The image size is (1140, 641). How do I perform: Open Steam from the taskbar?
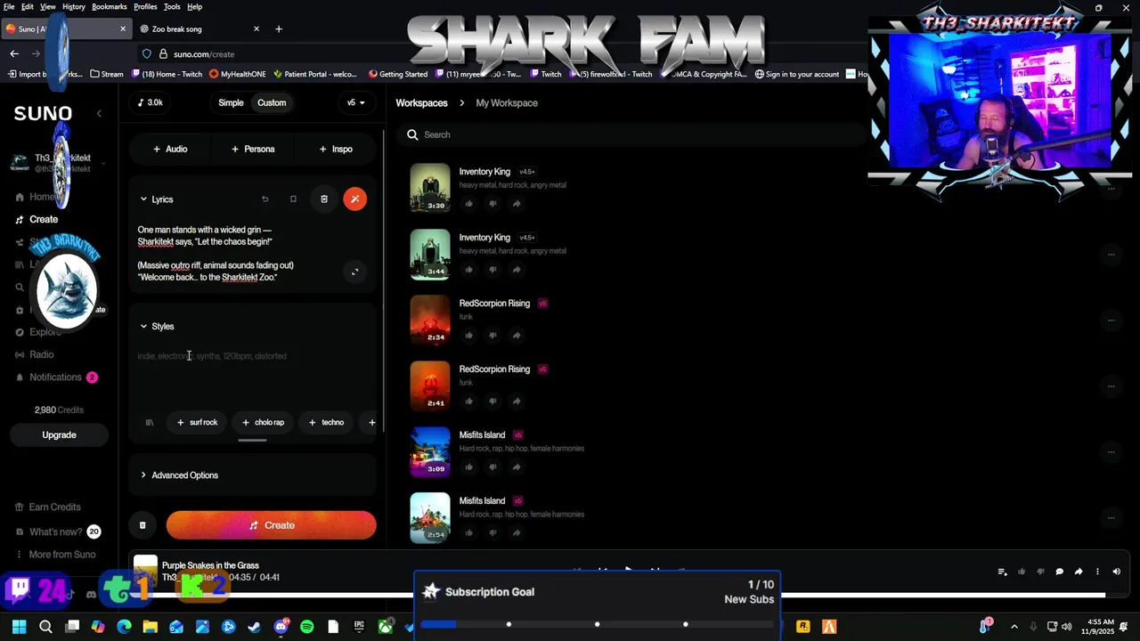point(255,627)
